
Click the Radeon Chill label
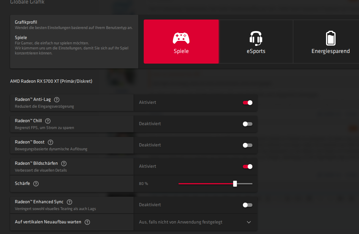(x=28, y=121)
